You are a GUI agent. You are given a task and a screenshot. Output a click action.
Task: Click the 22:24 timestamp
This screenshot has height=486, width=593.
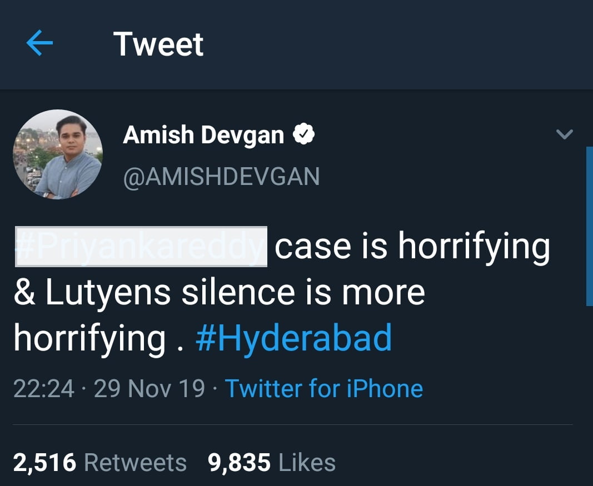tap(43, 388)
